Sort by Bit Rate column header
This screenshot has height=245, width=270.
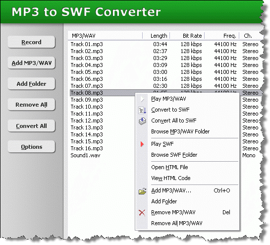pyautogui.click(x=187, y=36)
